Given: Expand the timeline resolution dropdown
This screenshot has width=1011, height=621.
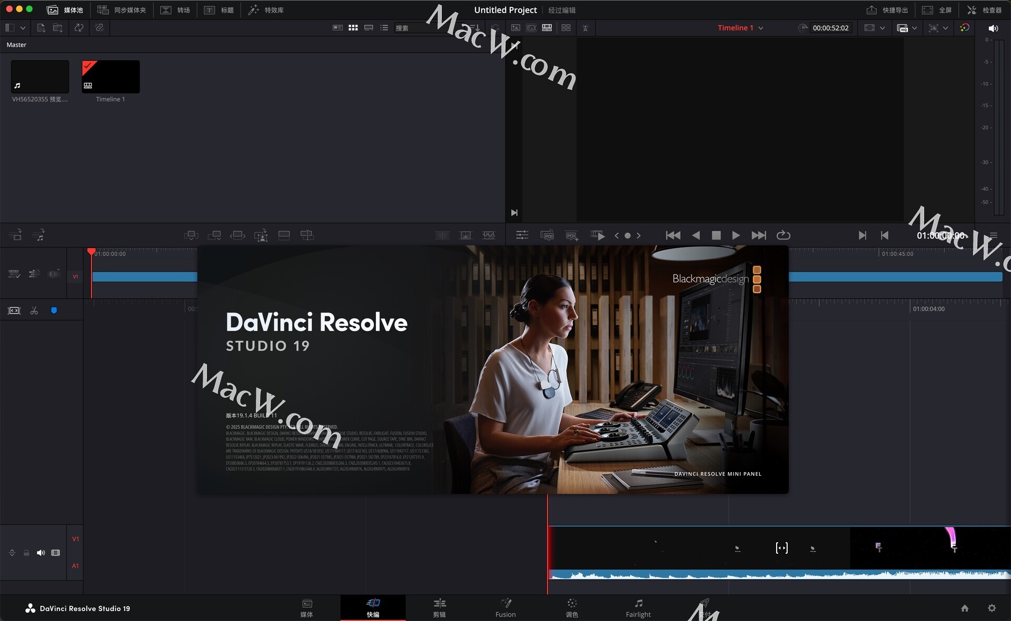Looking at the screenshot, I should 946,28.
